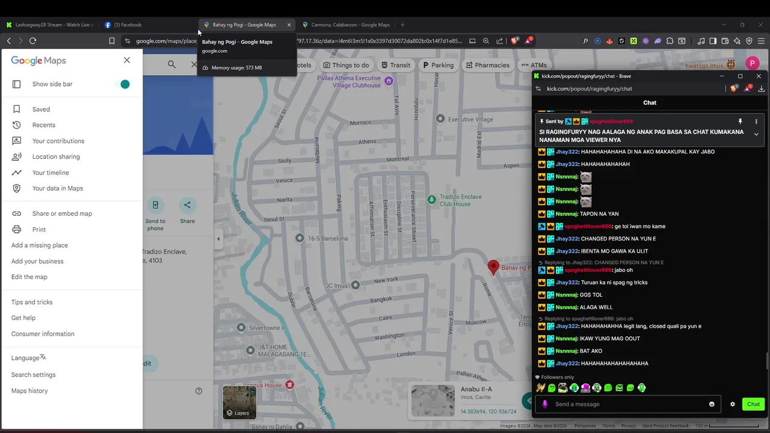Open a new browser tab
The height and width of the screenshot is (433, 770).
pyautogui.click(x=402, y=25)
